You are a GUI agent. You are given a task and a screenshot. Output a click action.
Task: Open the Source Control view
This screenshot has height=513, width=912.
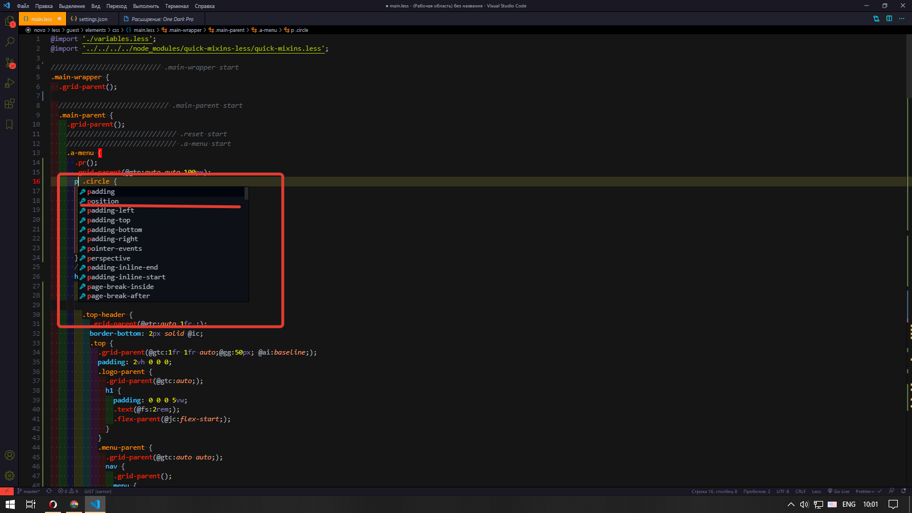(x=9, y=63)
